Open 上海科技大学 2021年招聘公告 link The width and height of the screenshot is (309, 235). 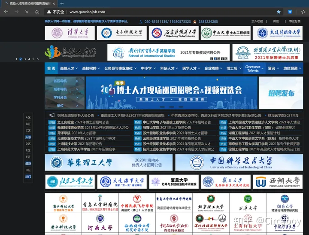pyautogui.click(x=80, y=144)
